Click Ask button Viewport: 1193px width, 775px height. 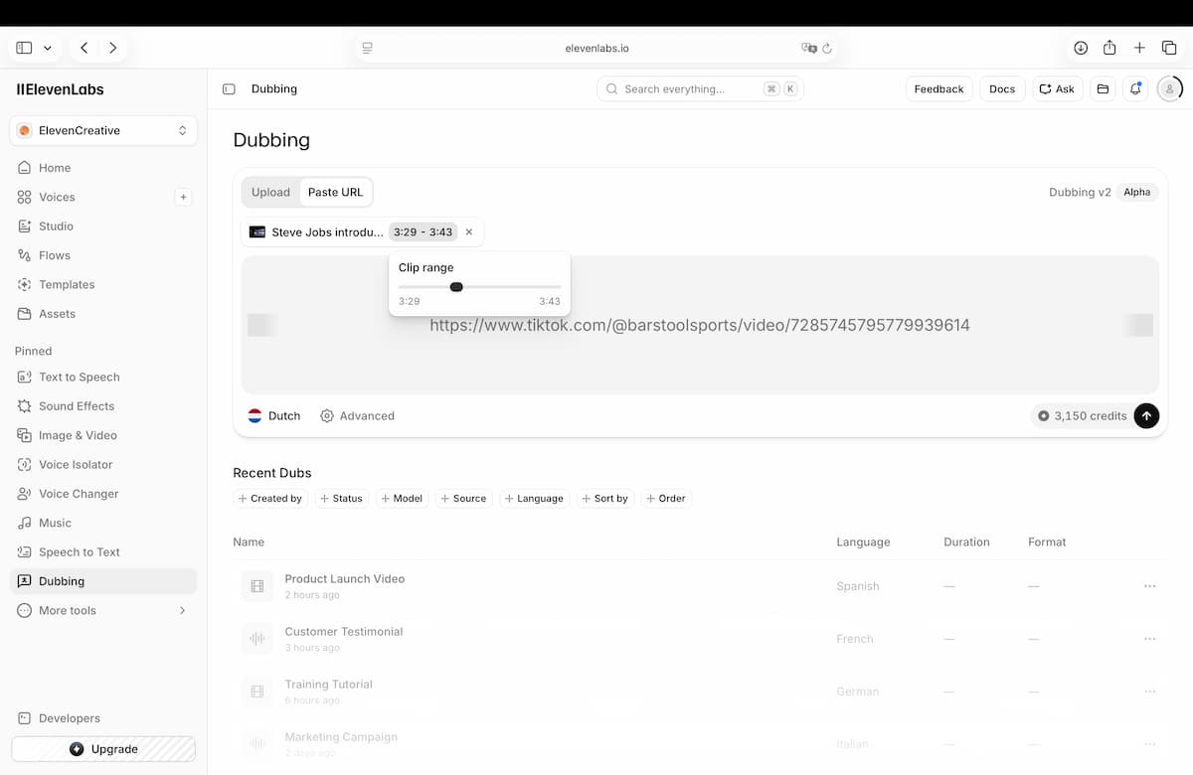pos(1058,89)
